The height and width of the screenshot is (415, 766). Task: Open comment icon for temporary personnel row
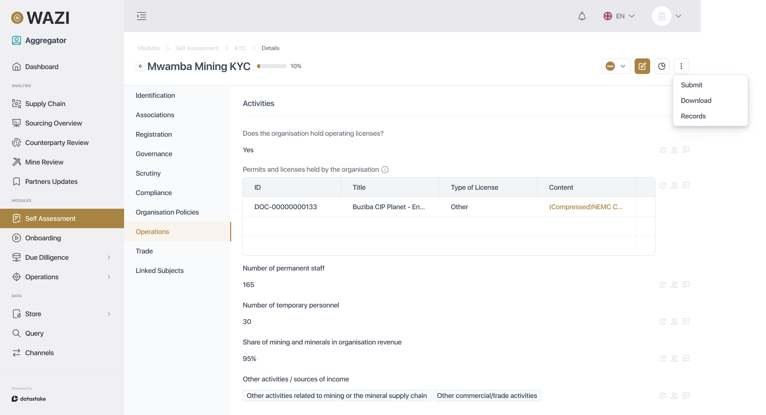[x=686, y=322]
